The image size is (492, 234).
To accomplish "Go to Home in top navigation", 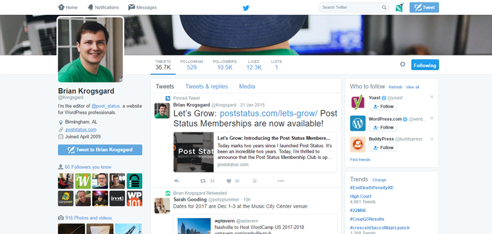I will tap(68, 7).
